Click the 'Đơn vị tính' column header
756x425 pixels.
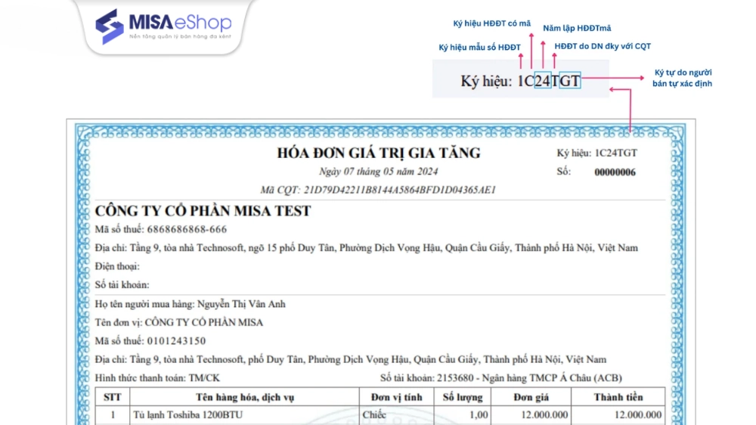pyautogui.click(x=396, y=397)
